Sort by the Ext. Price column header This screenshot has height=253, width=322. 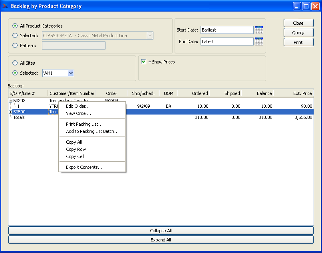(x=293, y=93)
